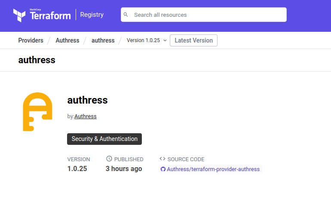Open Authress/terraform-provider-authress repository link
The image size is (331, 199).
pos(213,169)
